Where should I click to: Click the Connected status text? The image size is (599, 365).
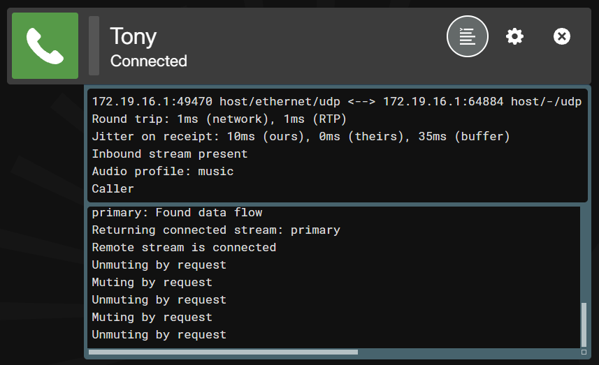pos(149,61)
